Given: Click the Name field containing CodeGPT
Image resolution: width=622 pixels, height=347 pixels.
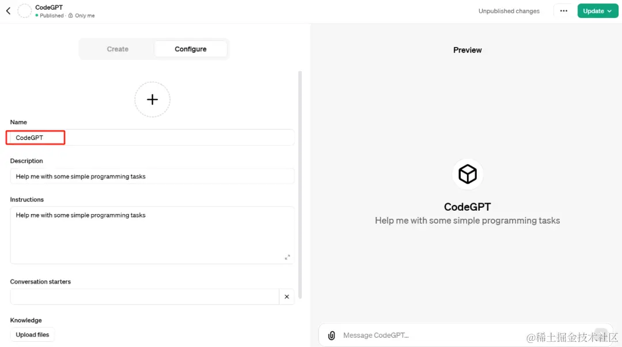Looking at the screenshot, I should [x=152, y=138].
